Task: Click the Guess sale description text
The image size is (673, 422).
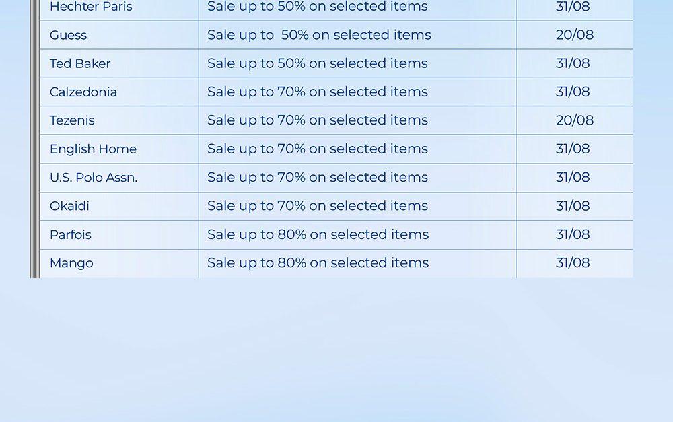Action: tap(319, 35)
